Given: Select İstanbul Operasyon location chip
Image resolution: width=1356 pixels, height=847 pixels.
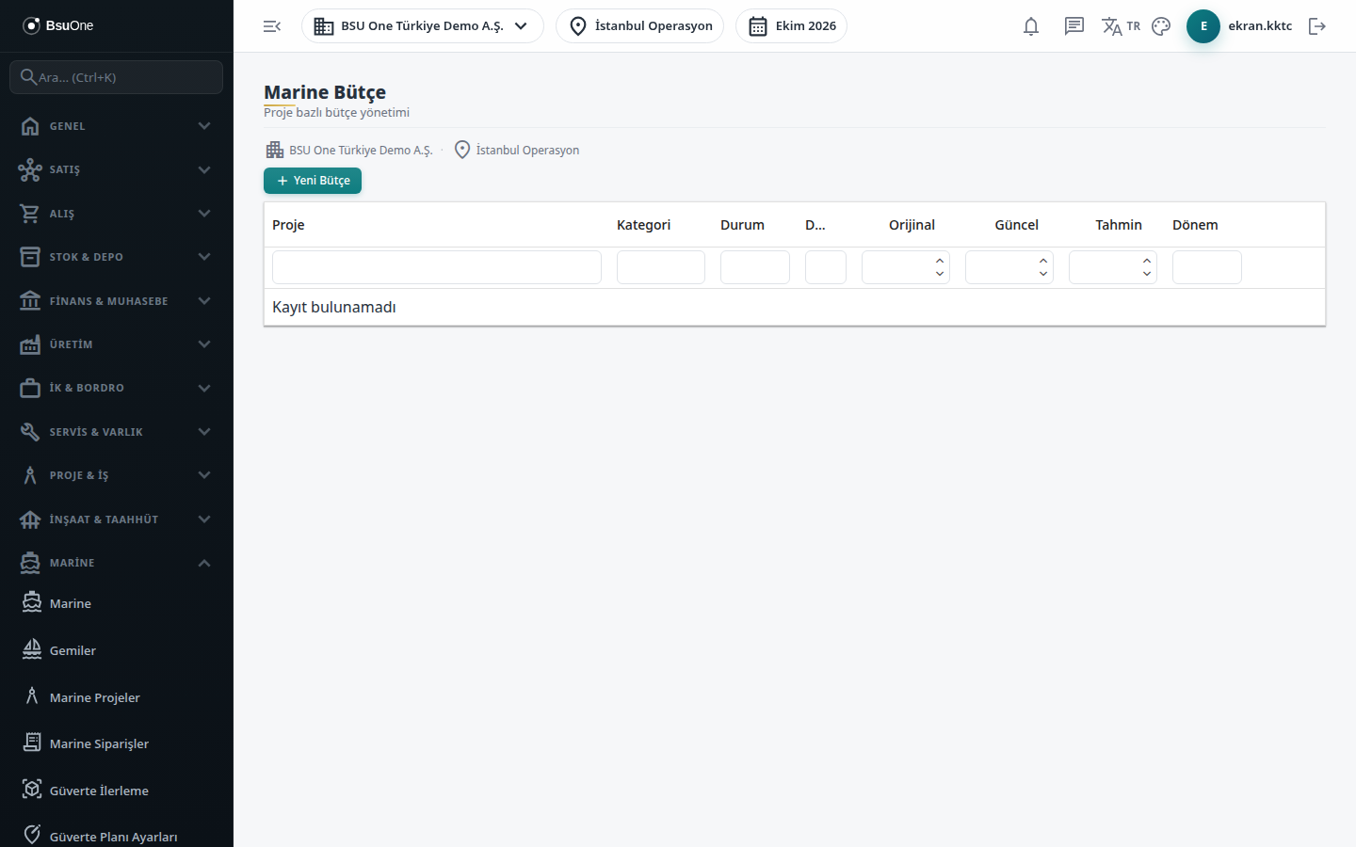Looking at the screenshot, I should 639,26.
